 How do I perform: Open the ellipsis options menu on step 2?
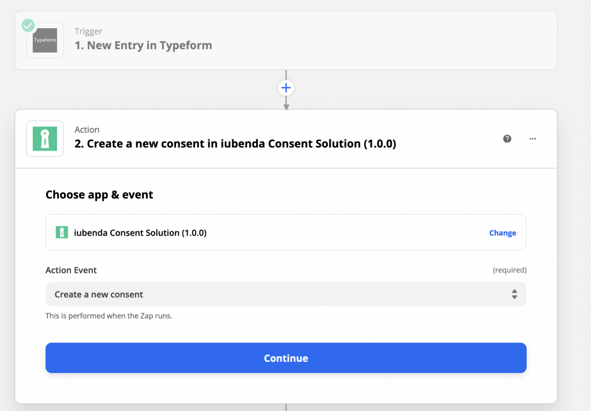click(532, 139)
